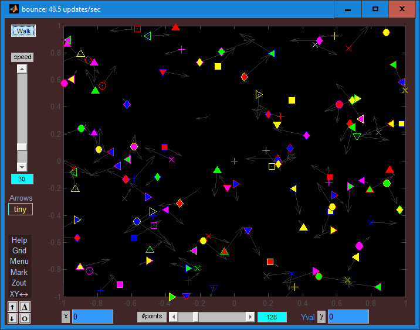Toggle Grid in the side menu
420x330 pixels.
pos(19,250)
